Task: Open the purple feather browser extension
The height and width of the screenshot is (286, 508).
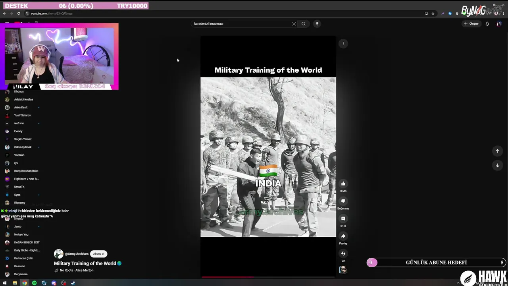Action: pyautogui.click(x=443, y=14)
